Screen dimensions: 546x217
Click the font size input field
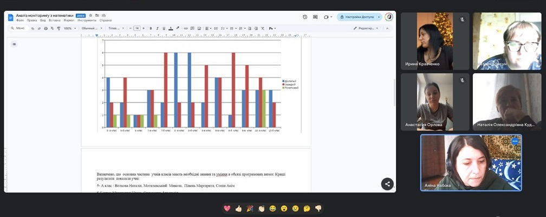coord(137,28)
